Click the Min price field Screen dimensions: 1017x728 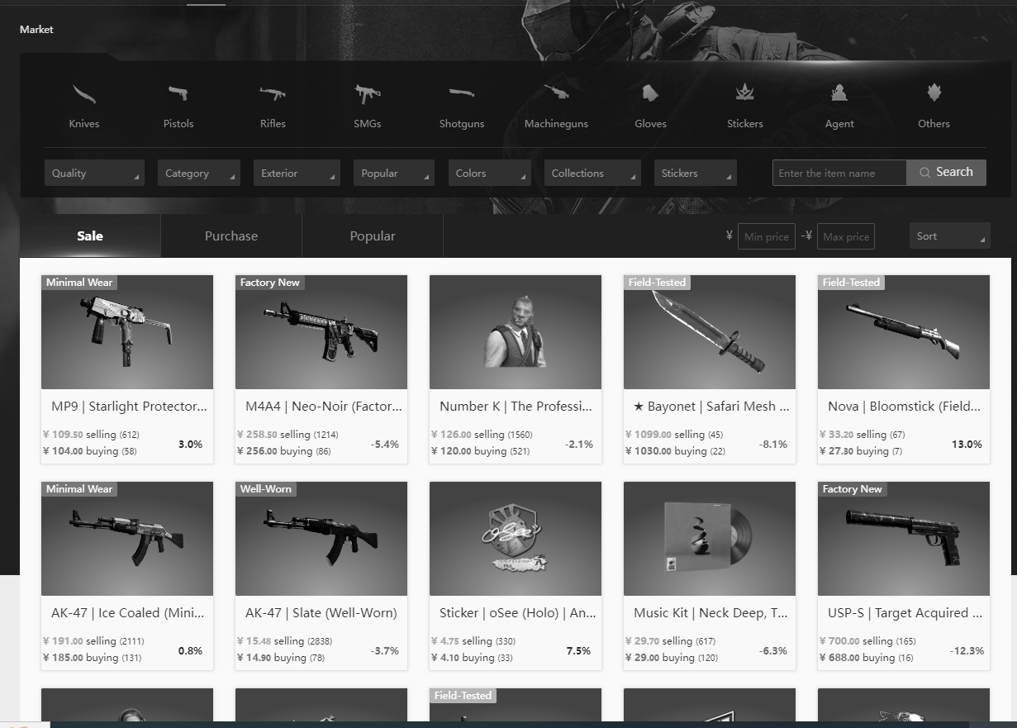tap(767, 236)
